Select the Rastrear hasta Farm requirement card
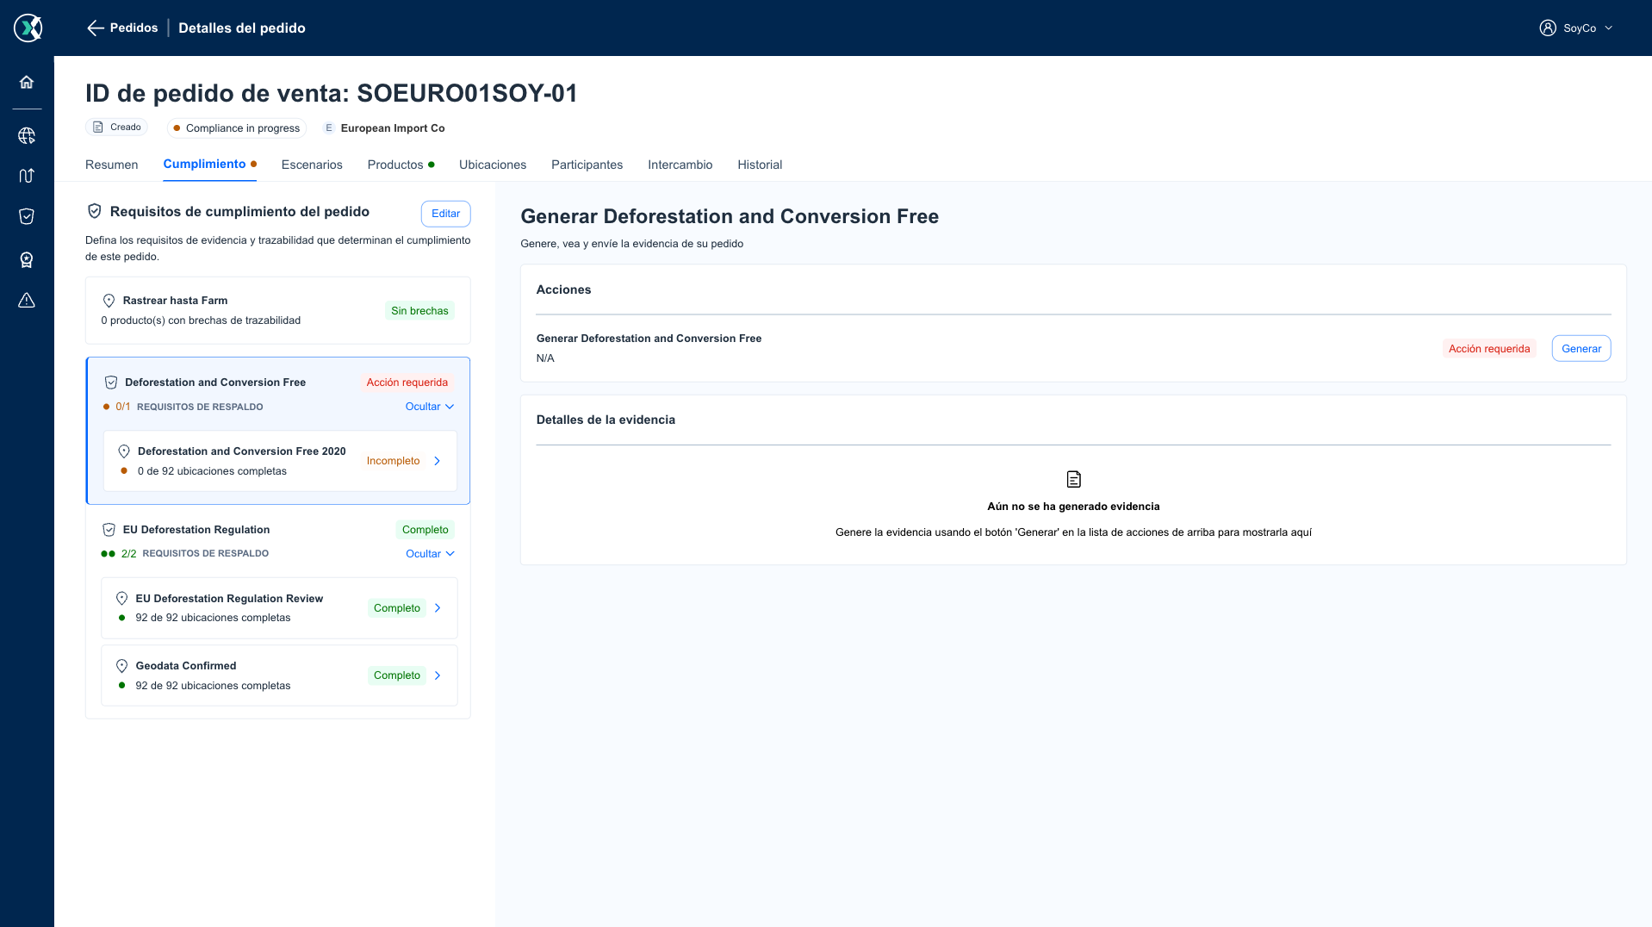1652x927 pixels. tap(278, 311)
